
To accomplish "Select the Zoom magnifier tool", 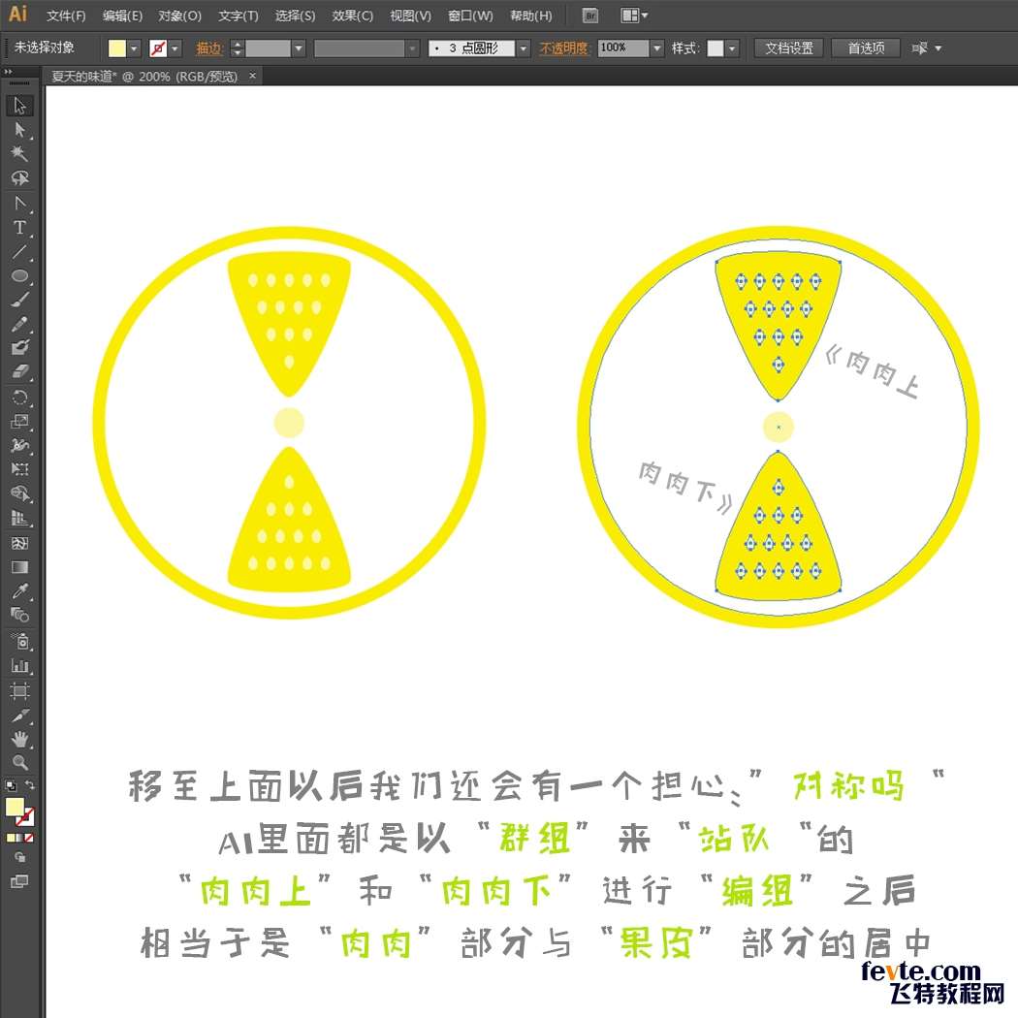I will pos(19,763).
